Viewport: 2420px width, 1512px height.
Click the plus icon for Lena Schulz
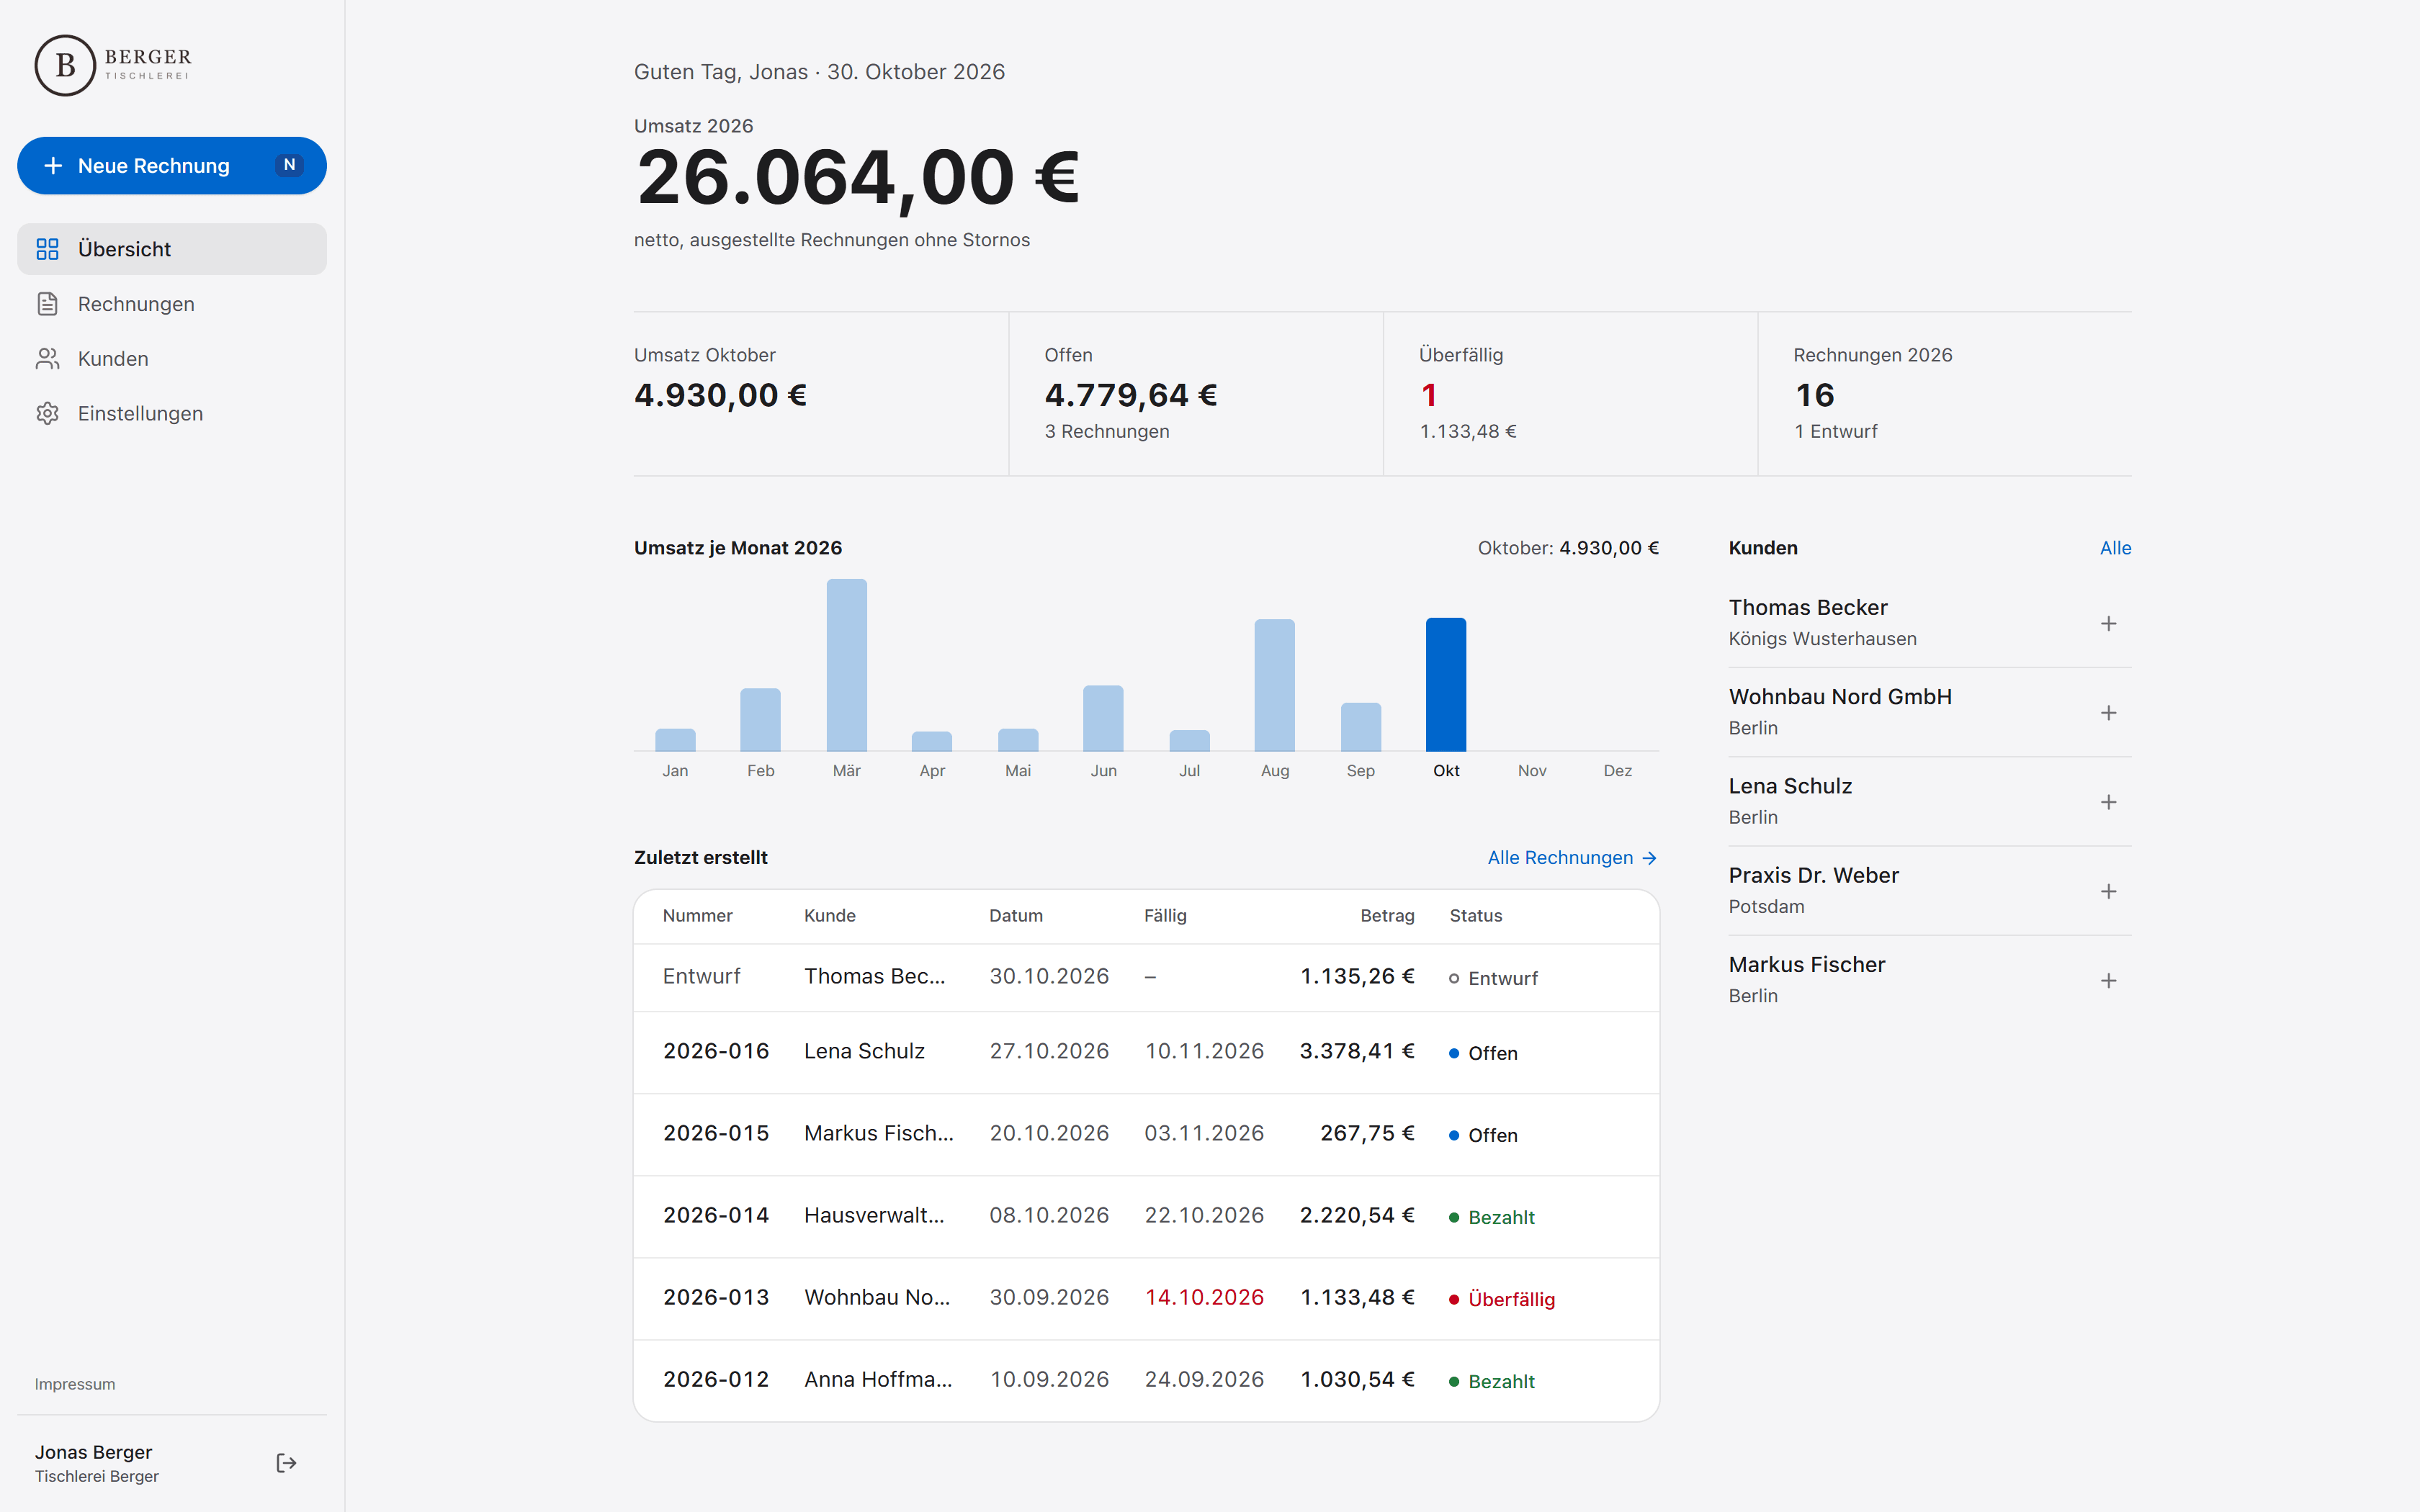click(2108, 802)
